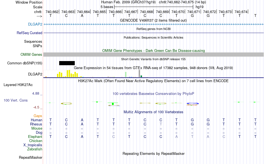The image size is (264, 164).
Task: Click the -4.5 PhyloP lower scale value
Action: [36, 107]
